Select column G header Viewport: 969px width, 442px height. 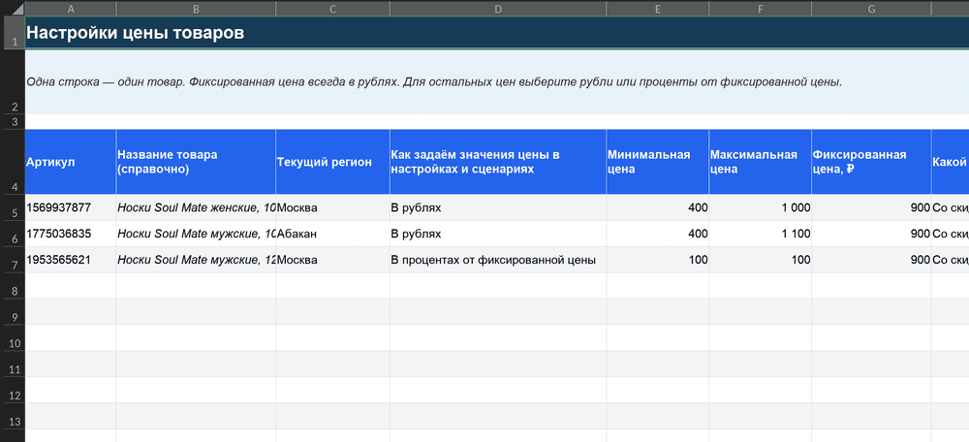[871, 9]
